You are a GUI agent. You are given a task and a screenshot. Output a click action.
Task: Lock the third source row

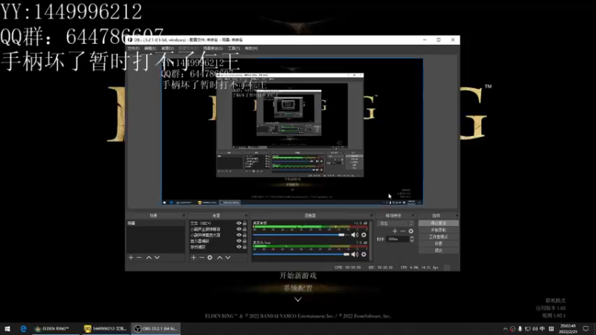click(244, 235)
